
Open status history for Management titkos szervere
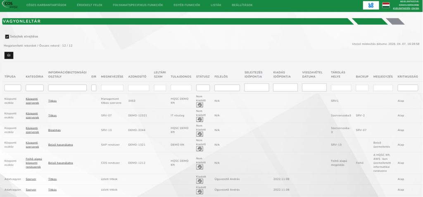tap(200, 105)
